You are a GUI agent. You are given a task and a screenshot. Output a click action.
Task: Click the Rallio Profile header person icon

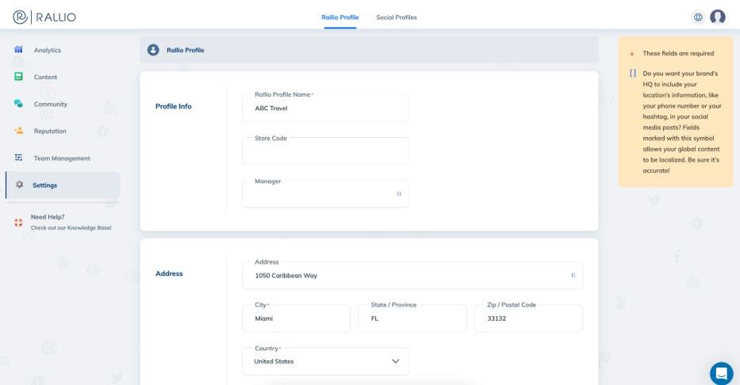click(153, 50)
